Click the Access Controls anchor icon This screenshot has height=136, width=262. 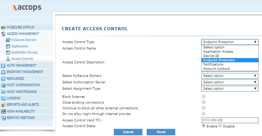8,59
